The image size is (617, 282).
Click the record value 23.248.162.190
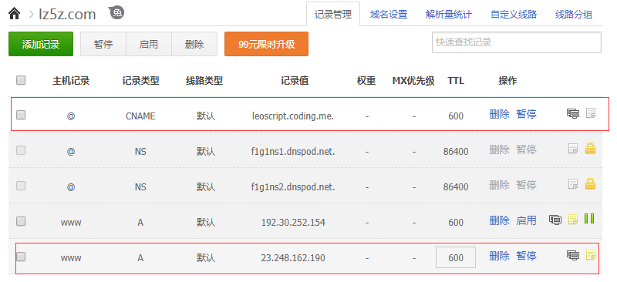coord(293,258)
